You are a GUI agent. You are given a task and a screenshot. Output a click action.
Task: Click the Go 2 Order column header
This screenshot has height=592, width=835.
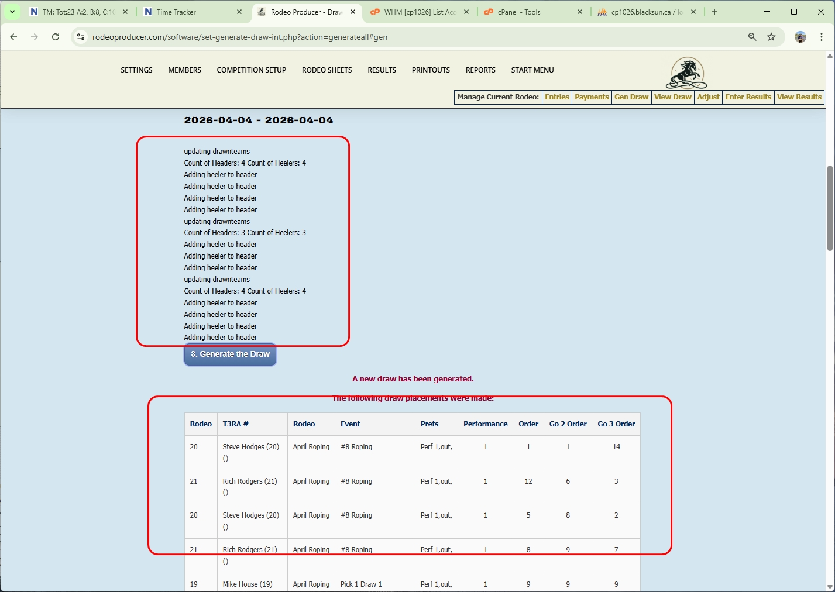point(568,424)
